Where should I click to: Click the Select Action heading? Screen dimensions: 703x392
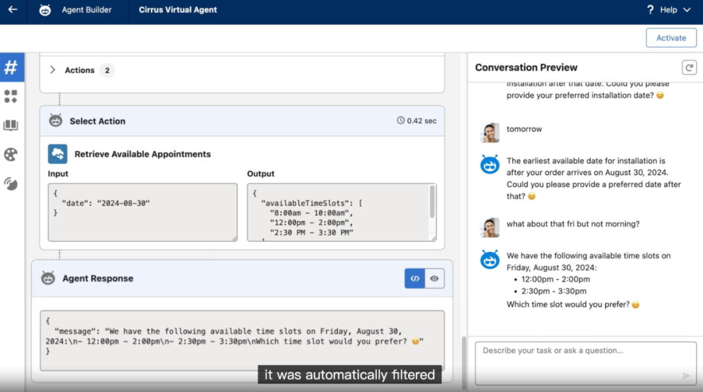point(97,121)
